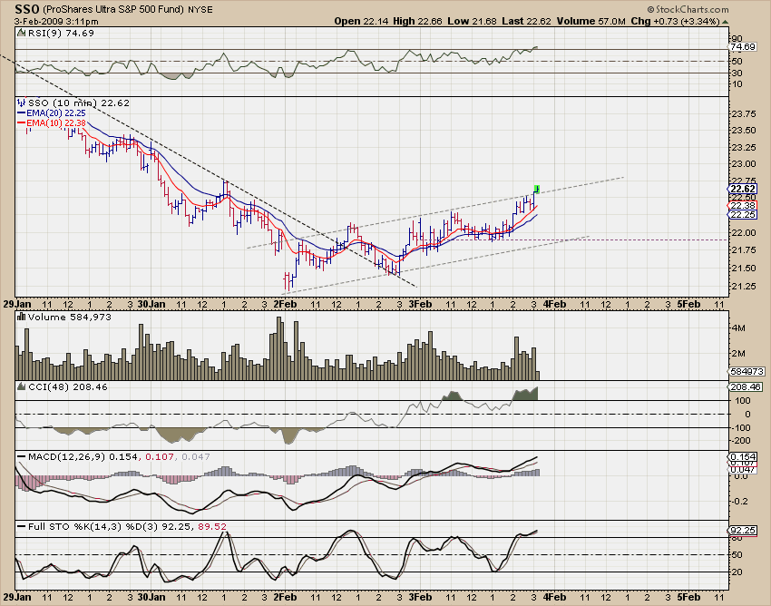Open the StockCharts.com credit link
Viewport: 771px width, 606px height.
688,9
